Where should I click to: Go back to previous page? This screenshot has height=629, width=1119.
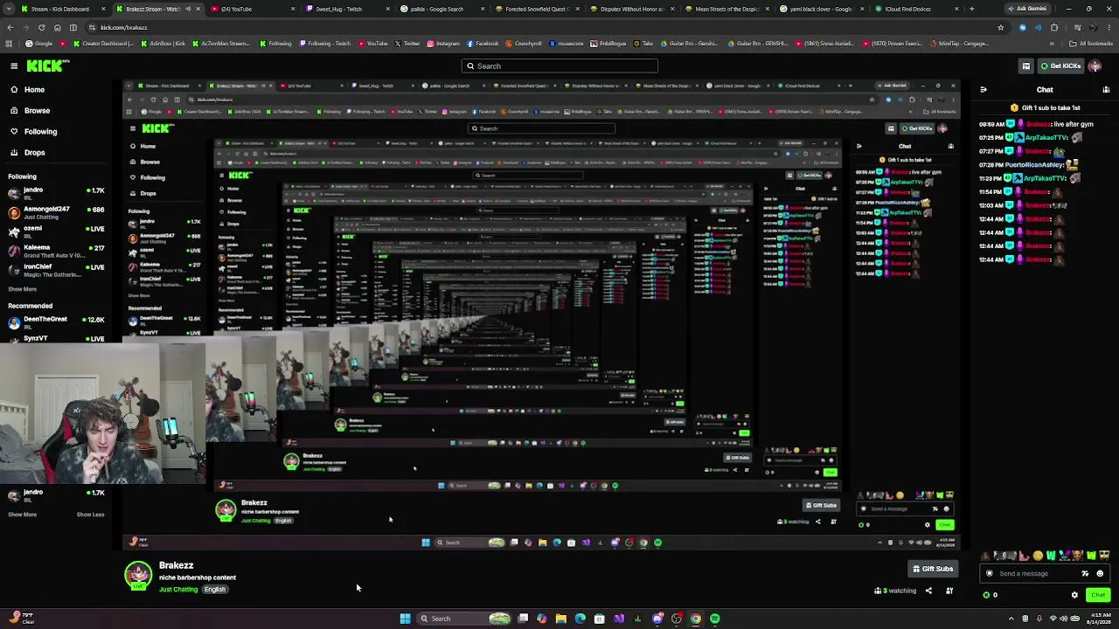(10, 27)
